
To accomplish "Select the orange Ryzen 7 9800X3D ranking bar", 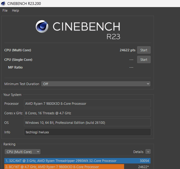I will (x=64, y=167).
